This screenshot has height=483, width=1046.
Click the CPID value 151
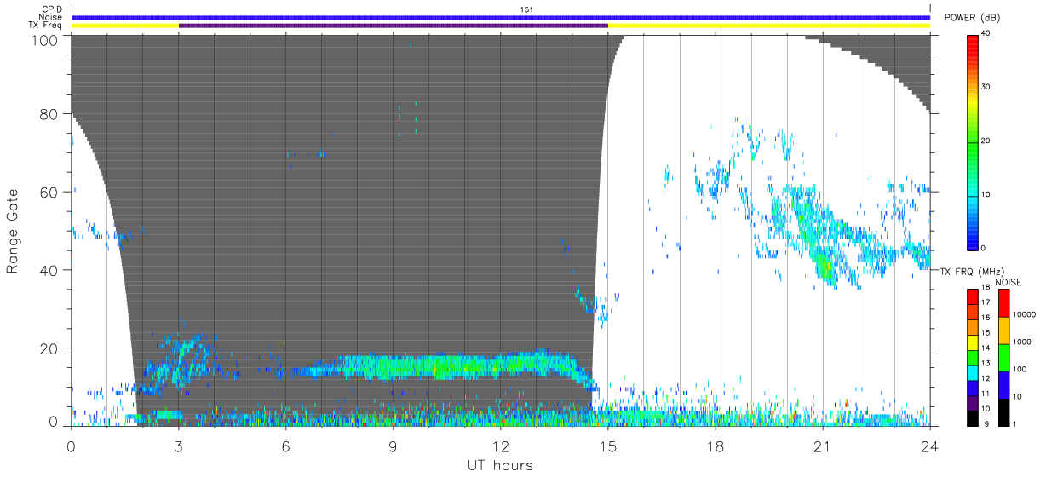(527, 9)
